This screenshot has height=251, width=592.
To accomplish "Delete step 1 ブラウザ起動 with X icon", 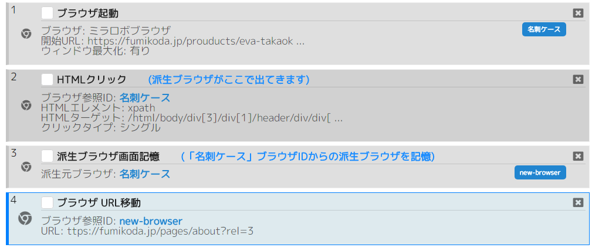I will (578, 13).
